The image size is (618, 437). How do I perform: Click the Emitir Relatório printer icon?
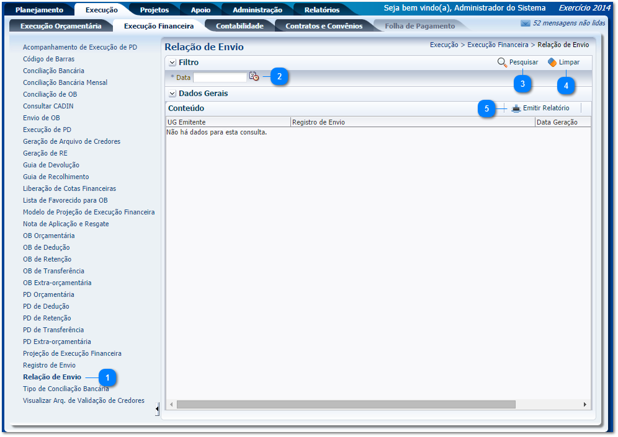516,108
